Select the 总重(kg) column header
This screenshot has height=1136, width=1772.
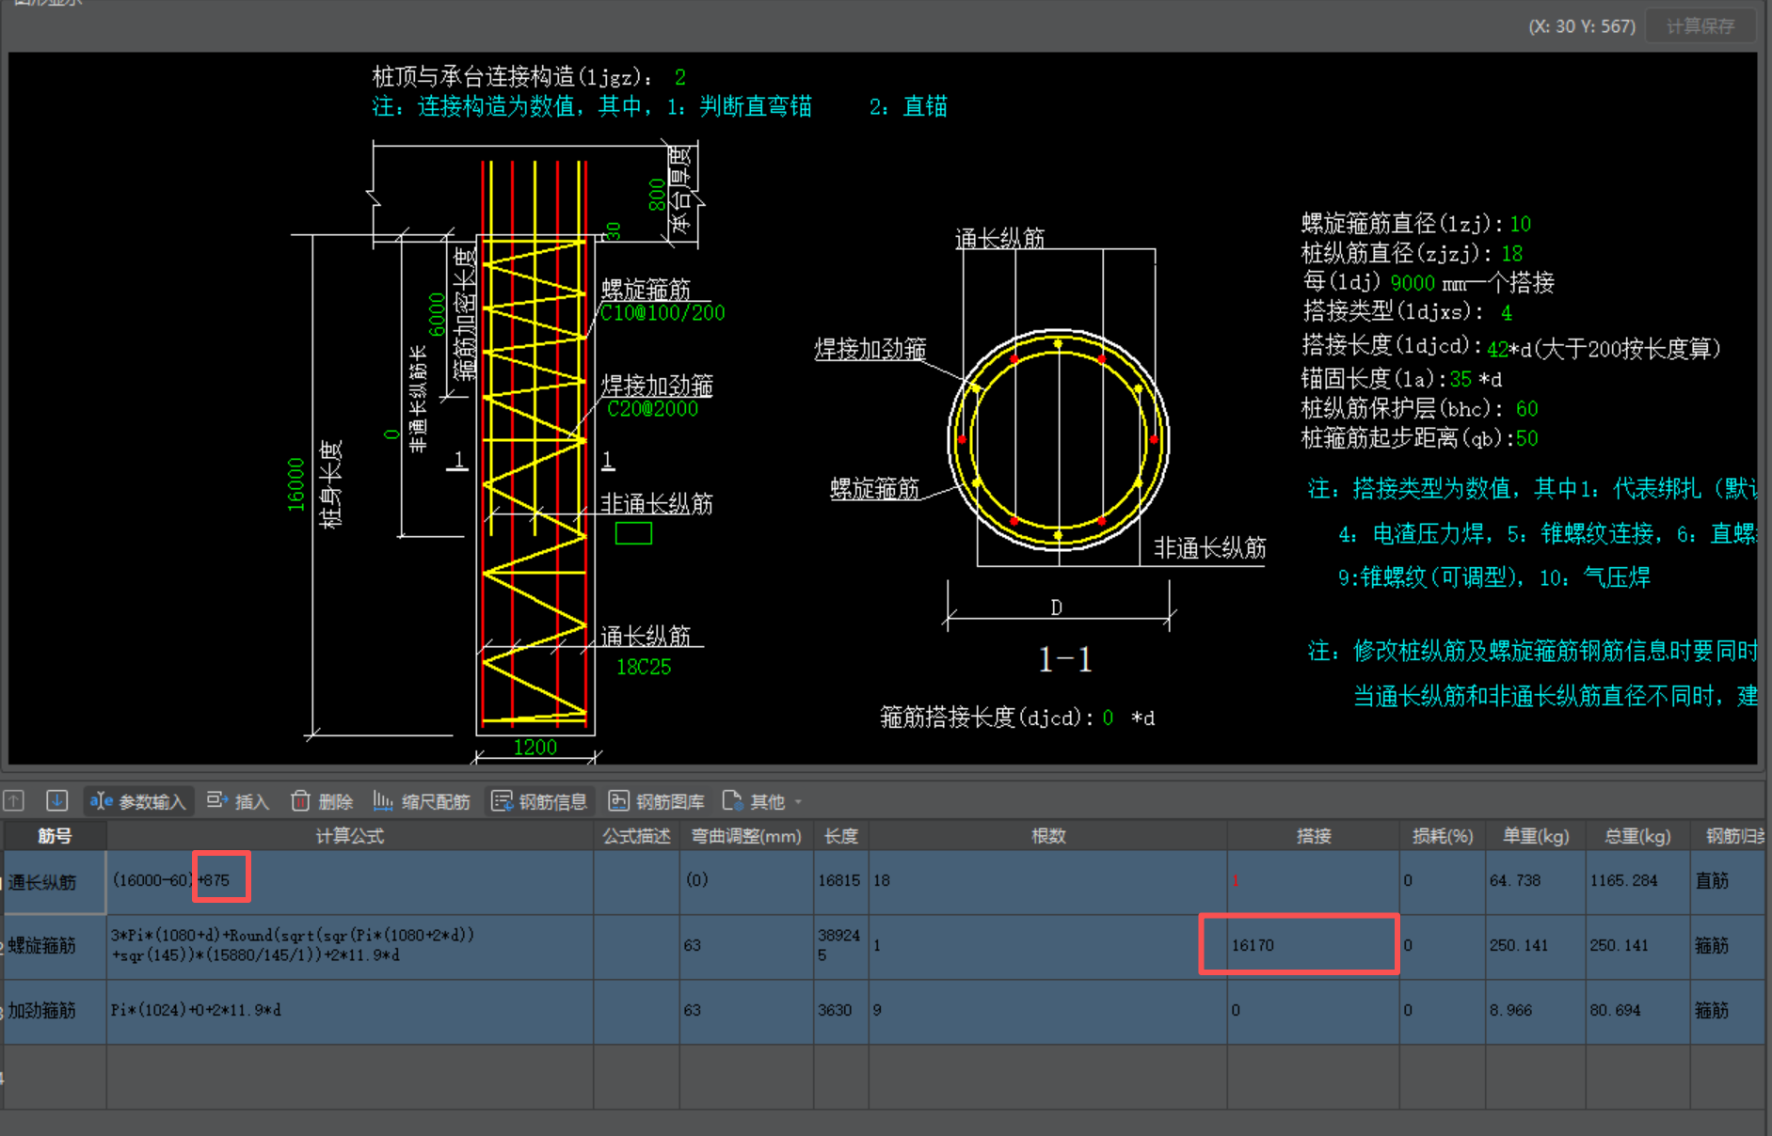point(1637,836)
